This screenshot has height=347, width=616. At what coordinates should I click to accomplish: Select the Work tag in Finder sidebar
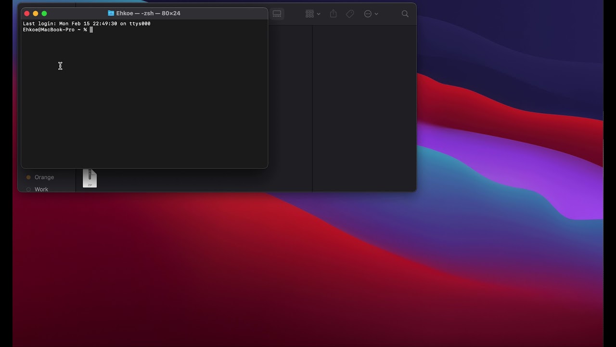tap(37, 189)
